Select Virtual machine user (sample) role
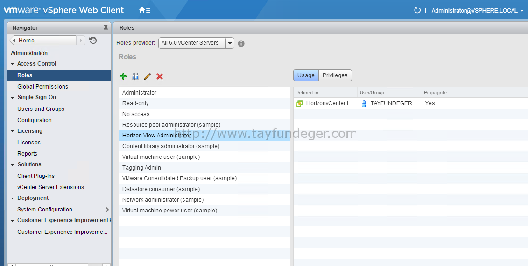The width and height of the screenshot is (528, 266). click(x=204, y=157)
